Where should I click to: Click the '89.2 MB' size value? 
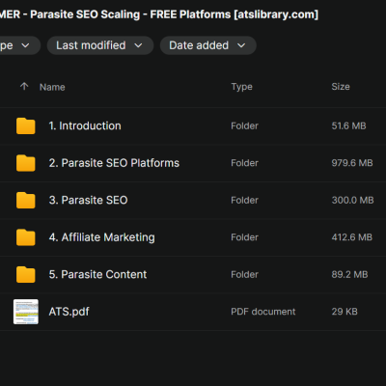349,274
